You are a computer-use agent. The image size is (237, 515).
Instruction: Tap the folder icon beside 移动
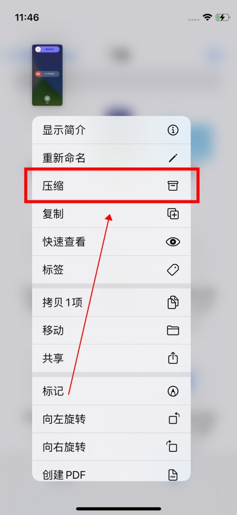173,330
